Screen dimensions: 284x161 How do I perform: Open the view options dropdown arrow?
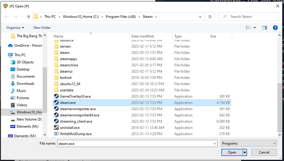click(x=254, y=28)
